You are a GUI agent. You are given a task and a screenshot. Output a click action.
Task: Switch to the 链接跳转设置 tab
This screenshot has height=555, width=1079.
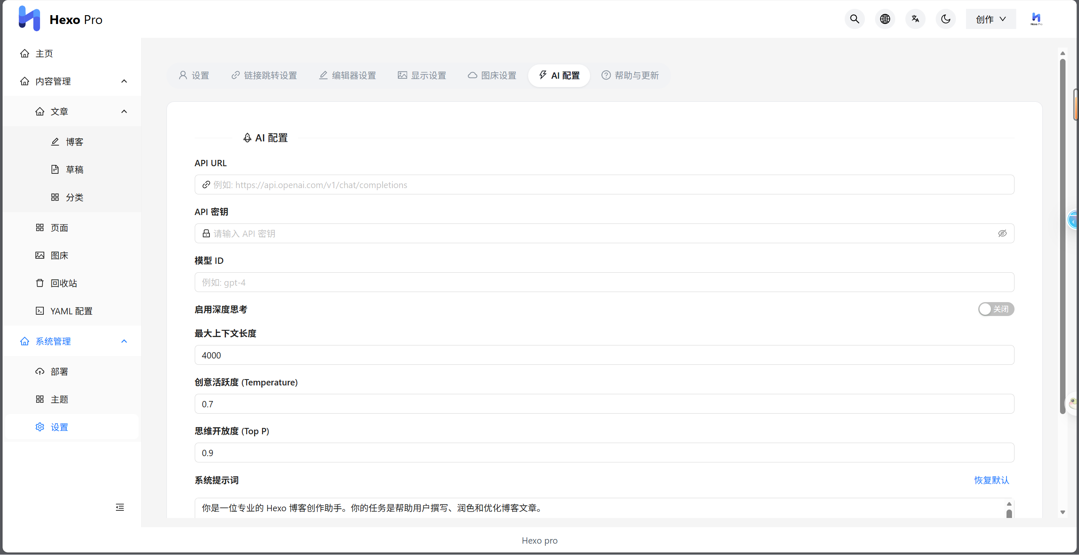click(x=264, y=75)
